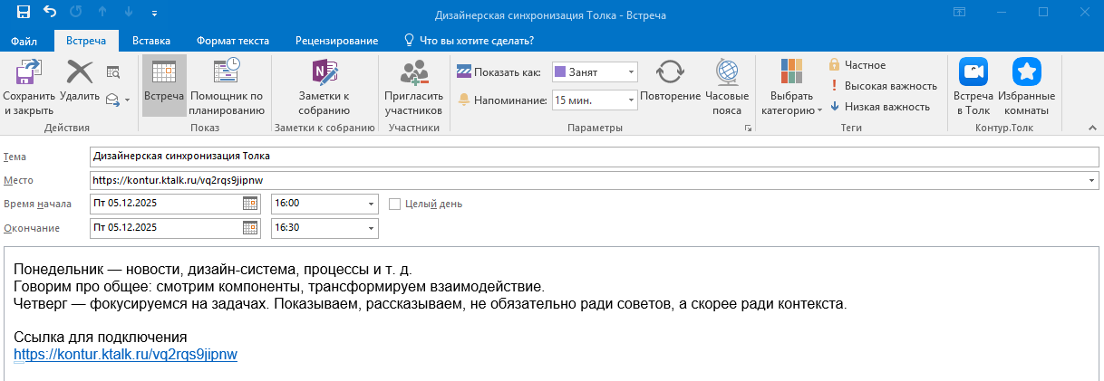Expand the Show As status dropdown
The image size is (1104, 381).
[631, 71]
